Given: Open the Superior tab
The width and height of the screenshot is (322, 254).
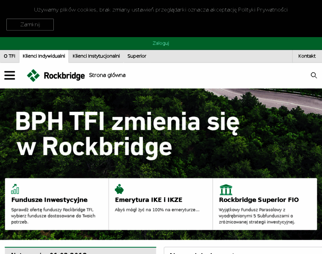Looking at the screenshot, I should [137, 56].
